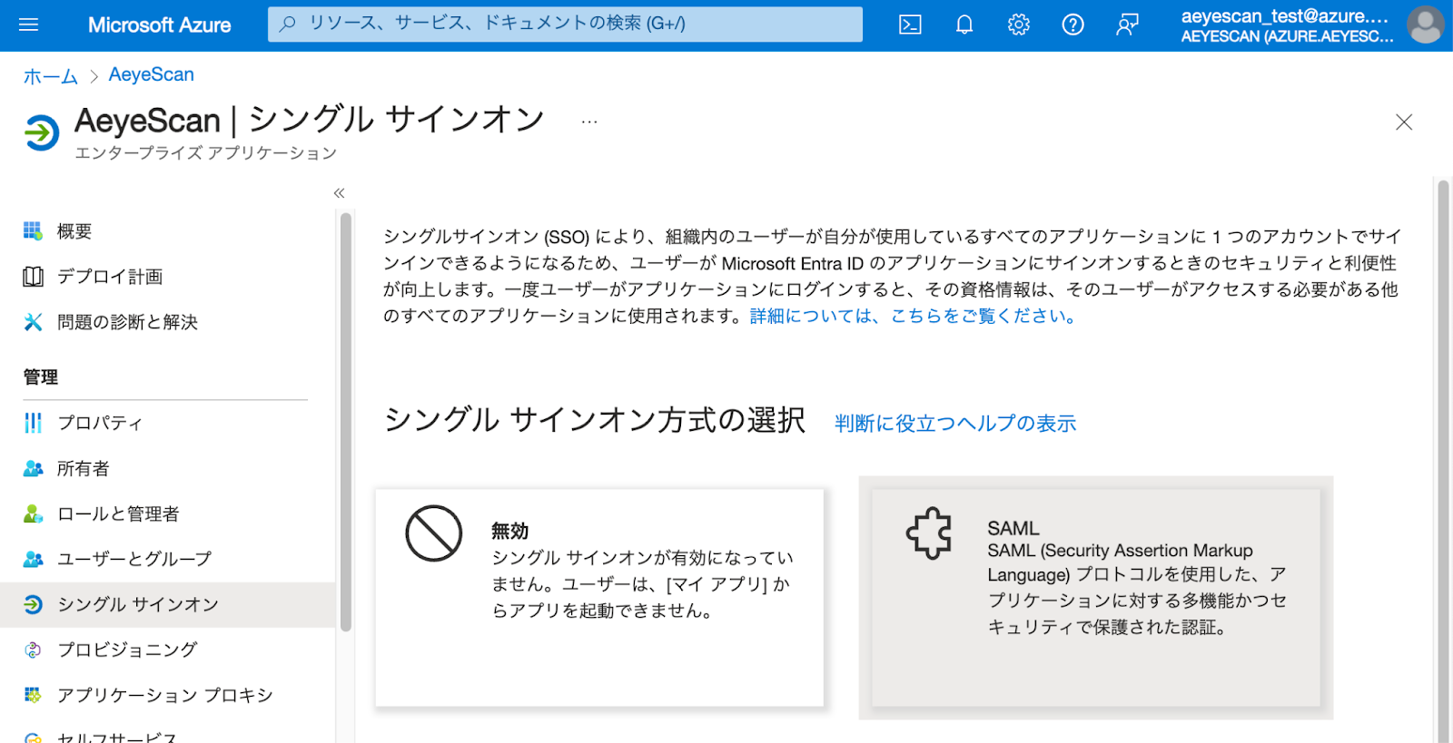
Task: Click the アプリケーション プロキシ icon
Action: tap(33, 695)
